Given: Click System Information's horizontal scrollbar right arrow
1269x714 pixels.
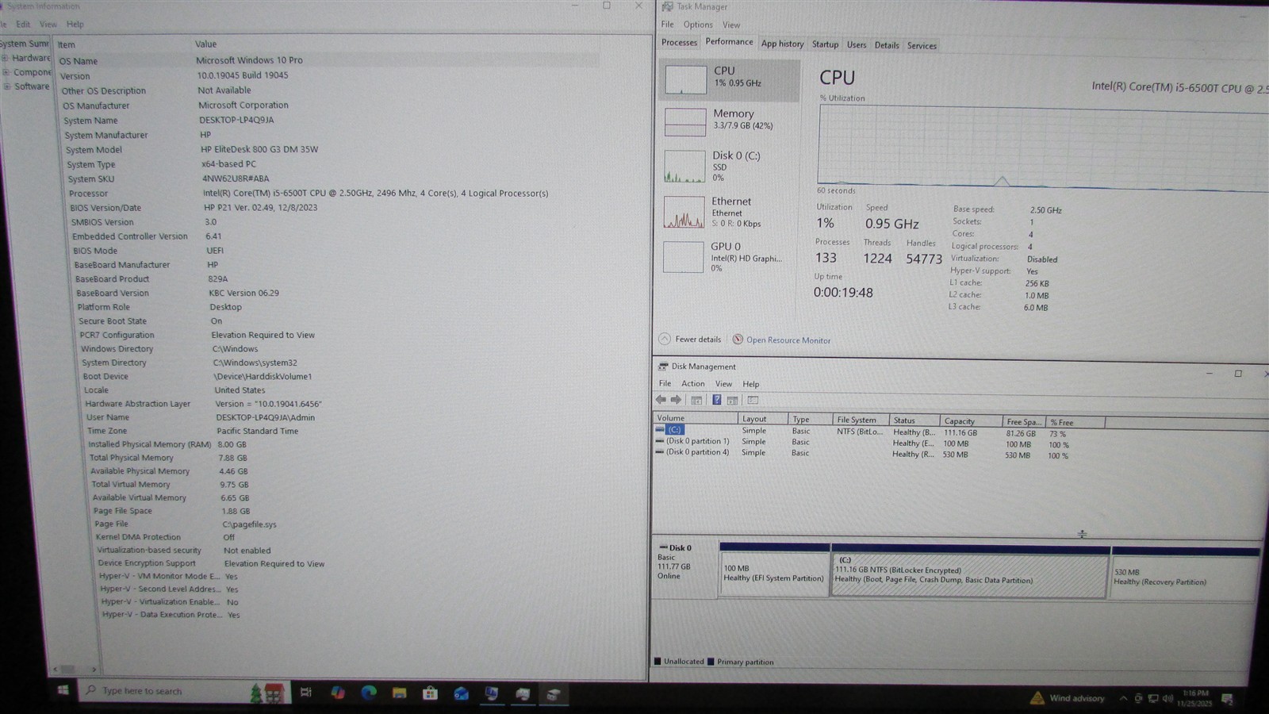Looking at the screenshot, I should click(x=94, y=669).
